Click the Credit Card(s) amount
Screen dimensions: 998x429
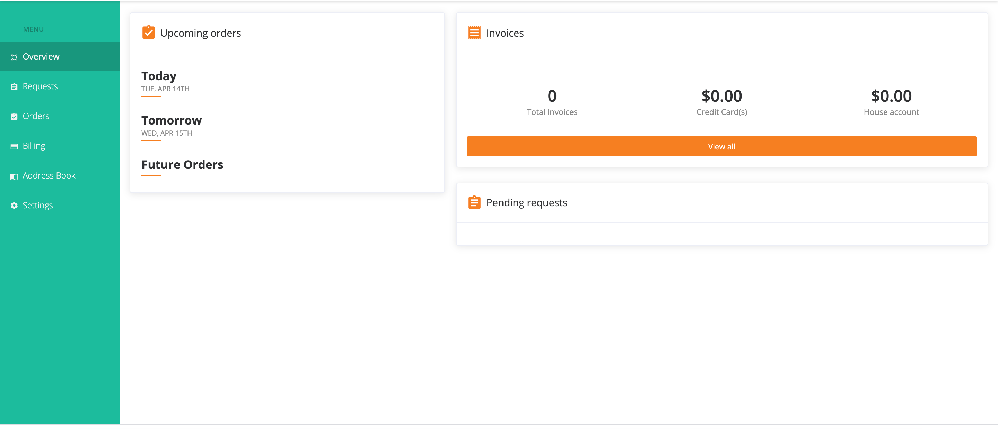pos(721,96)
